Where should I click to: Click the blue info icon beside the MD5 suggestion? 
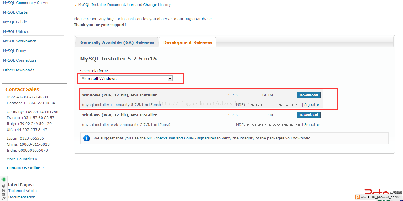pyautogui.click(x=87, y=138)
